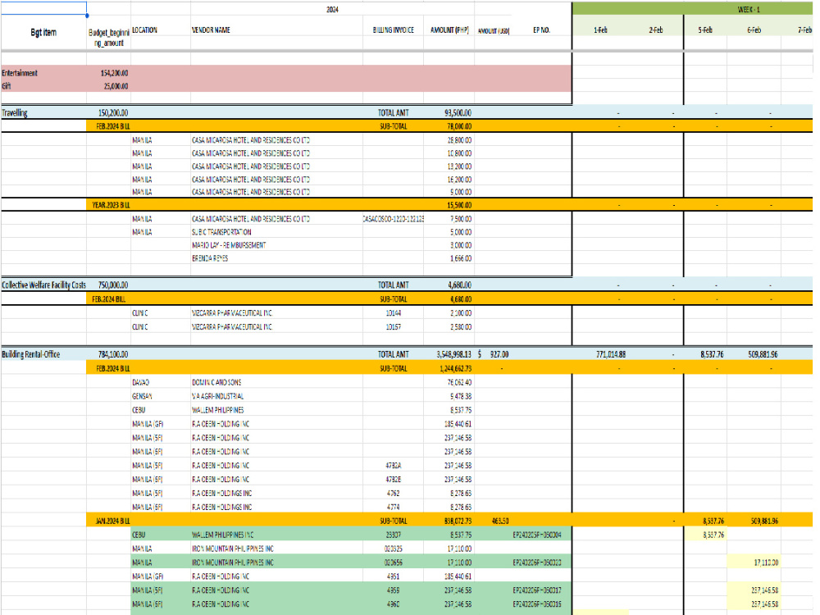The width and height of the screenshot is (820, 615).
Task: Click the 'VENDOR NAME' header cell
Action: click(x=211, y=30)
